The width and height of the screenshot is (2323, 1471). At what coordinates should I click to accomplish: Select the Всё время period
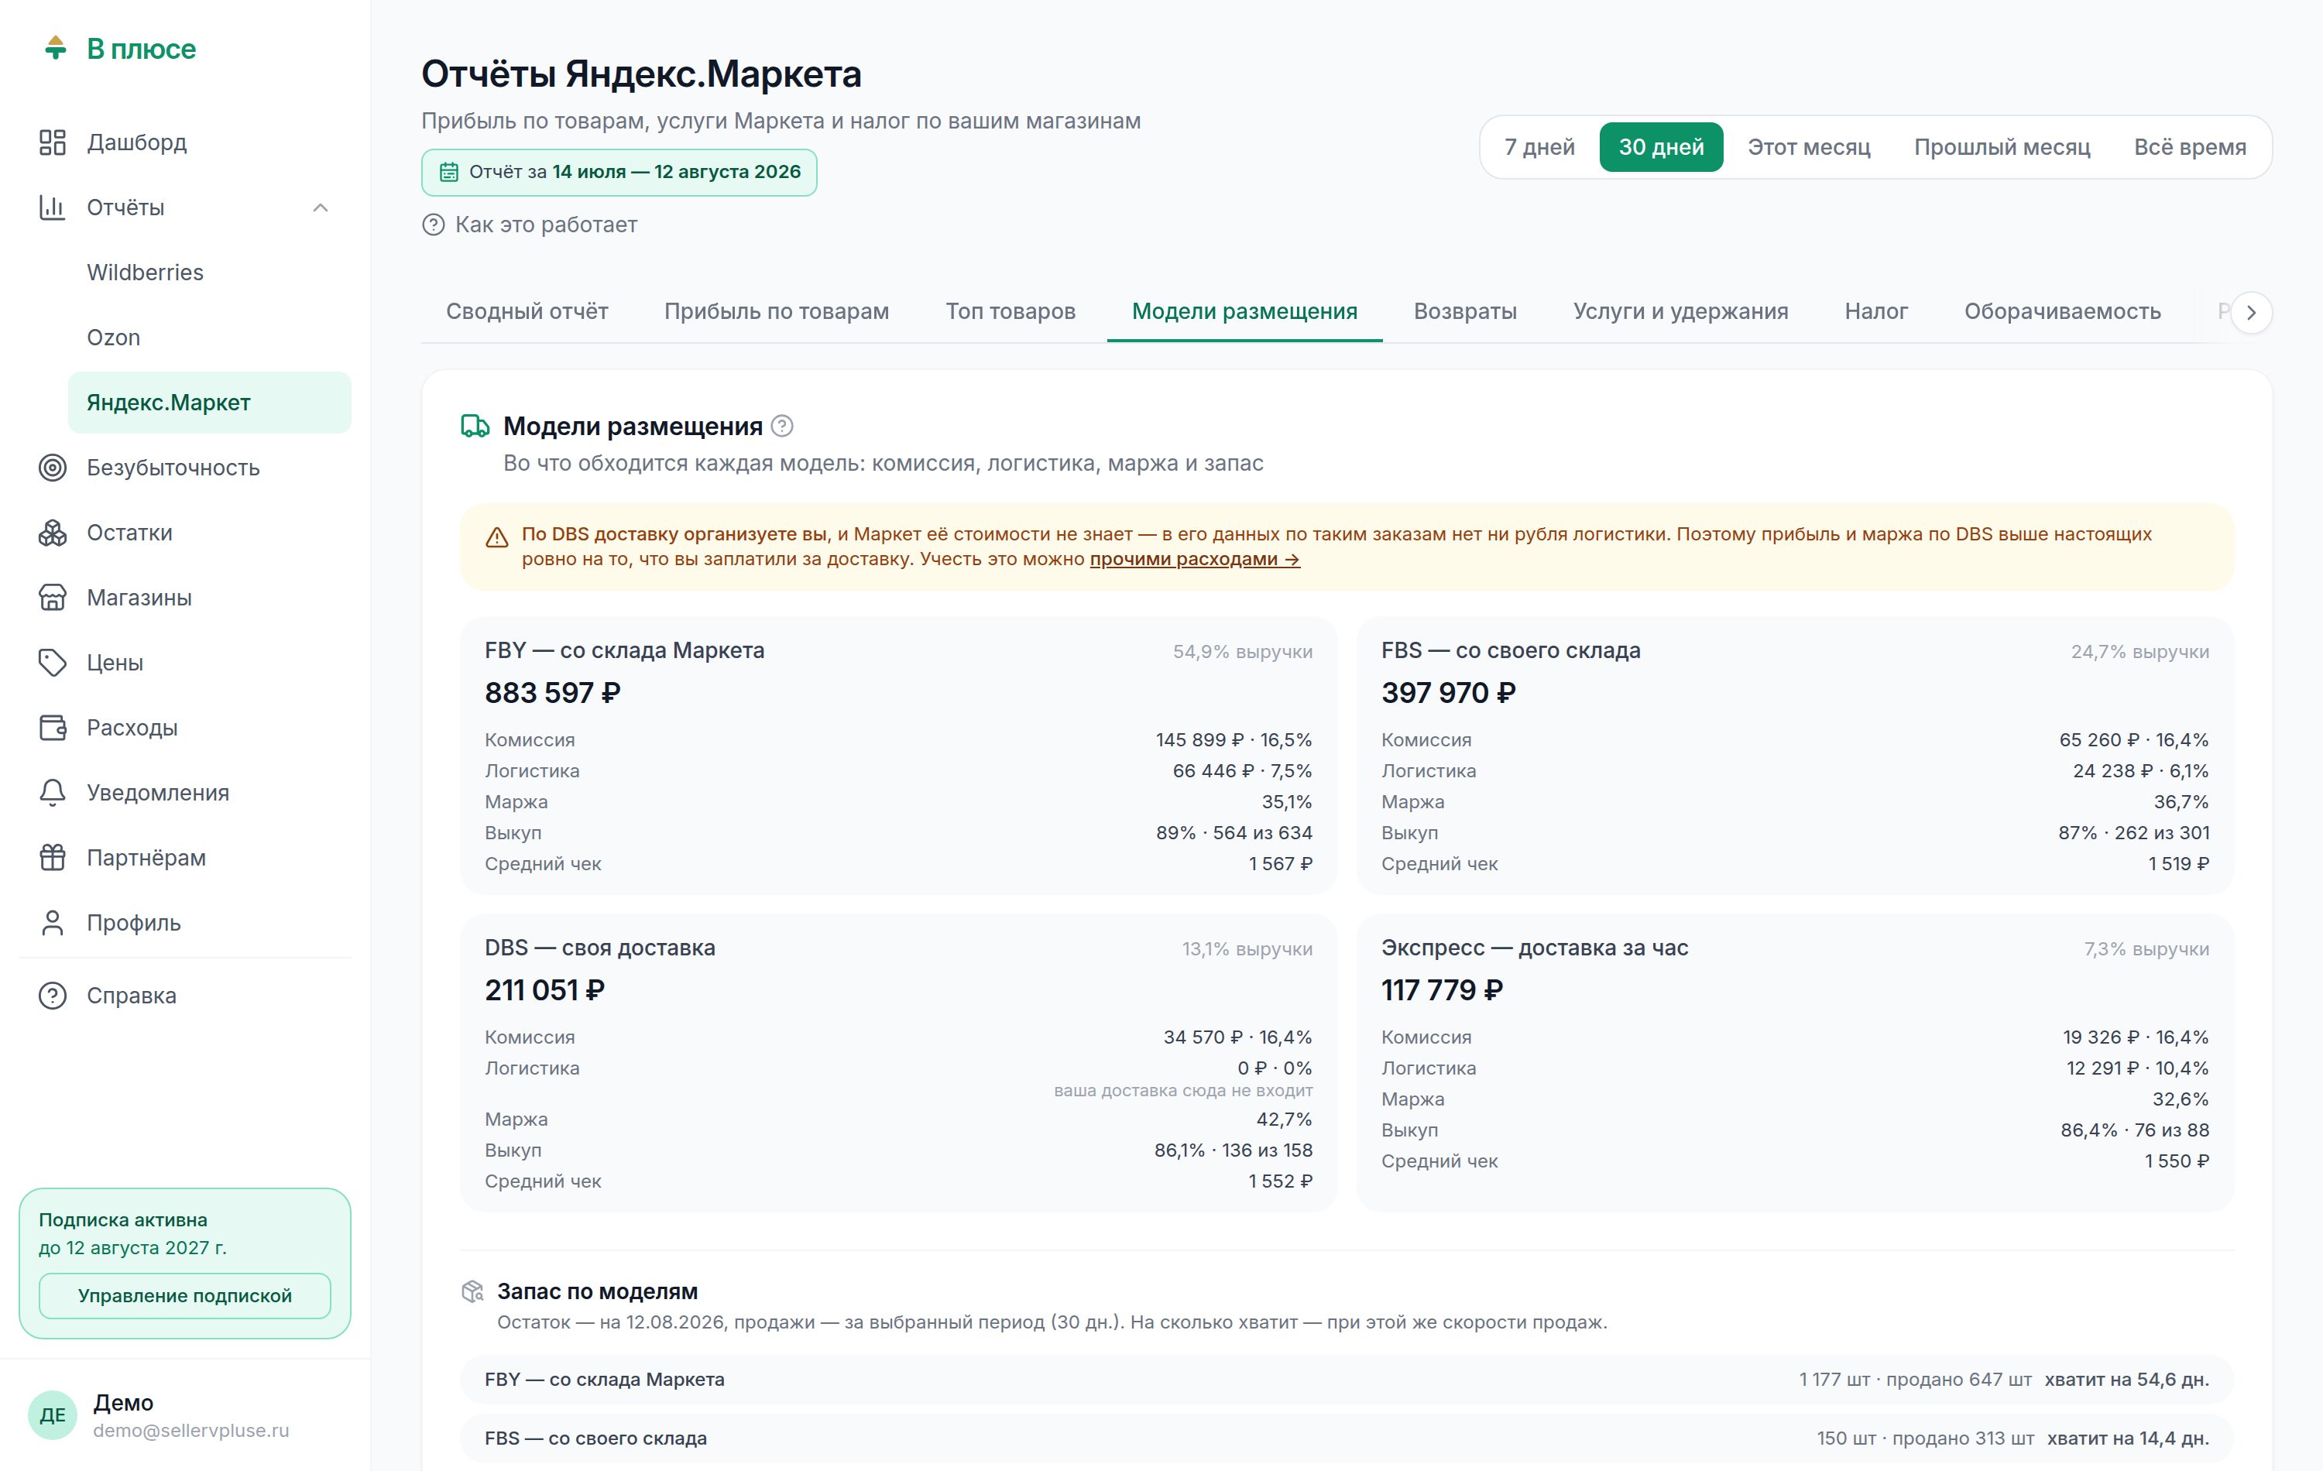point(2190,146)
